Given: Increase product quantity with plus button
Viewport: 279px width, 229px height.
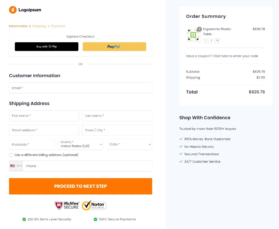Looking at the screenshot, I should click(x=217, y=40).
